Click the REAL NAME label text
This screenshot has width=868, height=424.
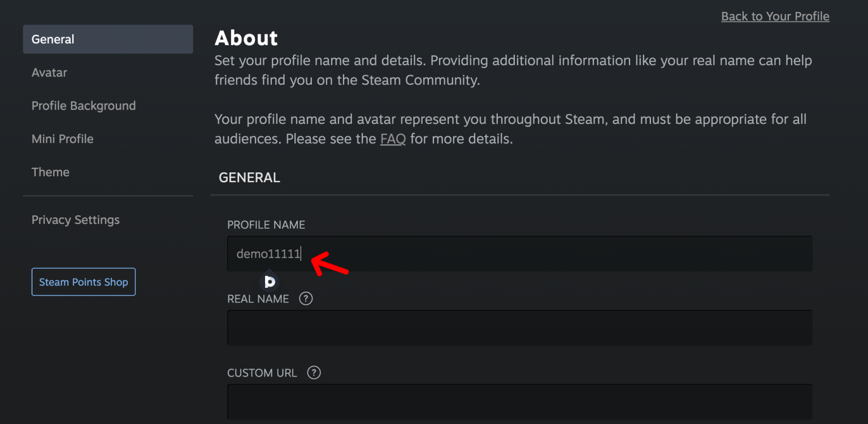click(x=258, y=298)
